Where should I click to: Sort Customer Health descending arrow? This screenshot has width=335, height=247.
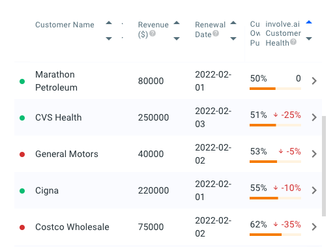(x=309, y=38)
